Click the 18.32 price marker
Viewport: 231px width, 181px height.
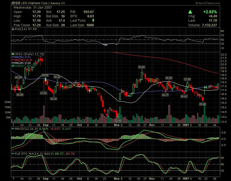coord(57,77)
